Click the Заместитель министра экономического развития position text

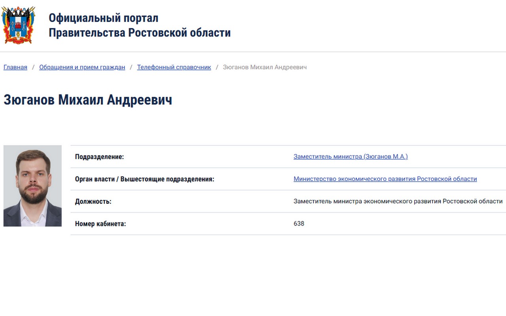[x=398, y=201]
